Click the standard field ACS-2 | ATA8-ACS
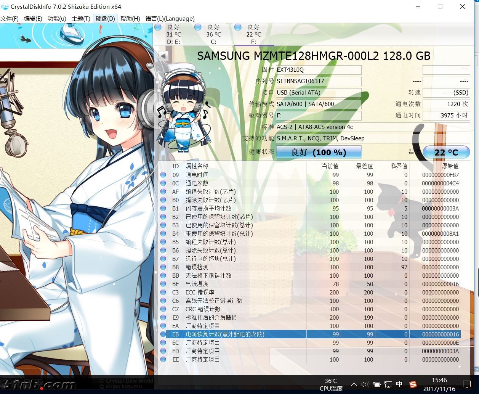The image size is (479, 394). coord(373,127)
